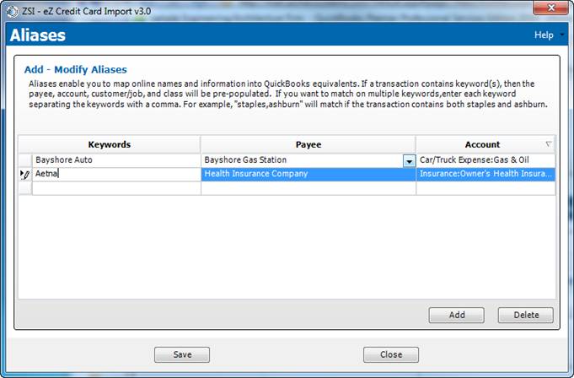
Task: Select the Bayshore Auto keyword cell
Action: click(x=115, y=159)
